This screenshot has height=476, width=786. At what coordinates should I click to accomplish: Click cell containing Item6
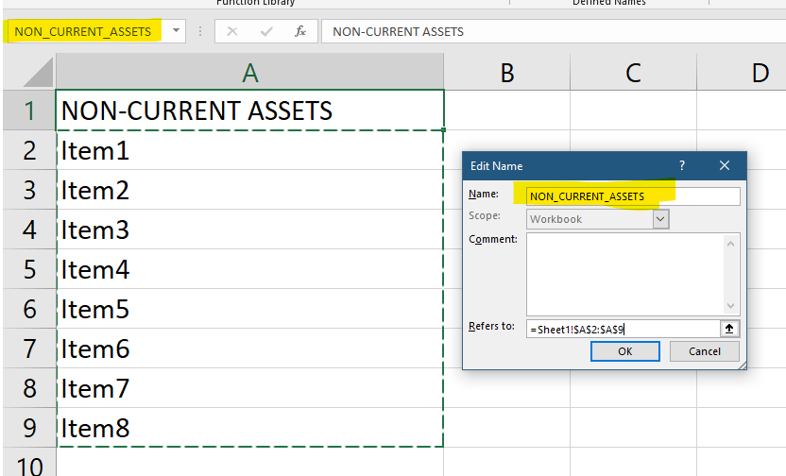[x=249, y=348]
